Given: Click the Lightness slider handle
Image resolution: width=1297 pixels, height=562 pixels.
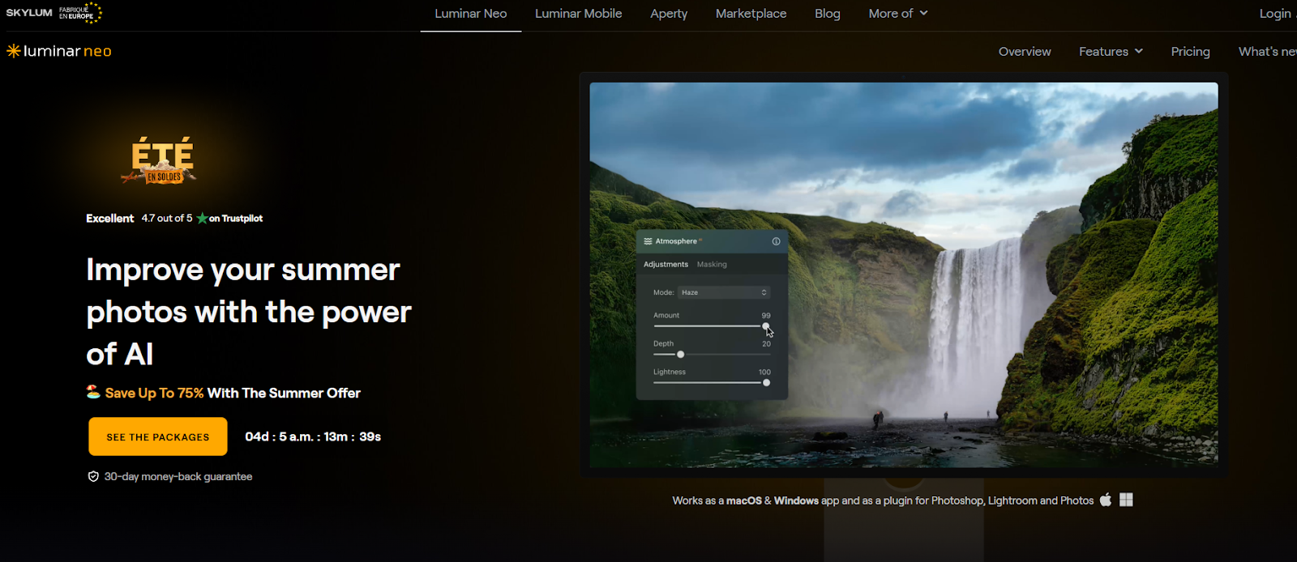Looking at the screenshot, I should (x=766, y=383).
